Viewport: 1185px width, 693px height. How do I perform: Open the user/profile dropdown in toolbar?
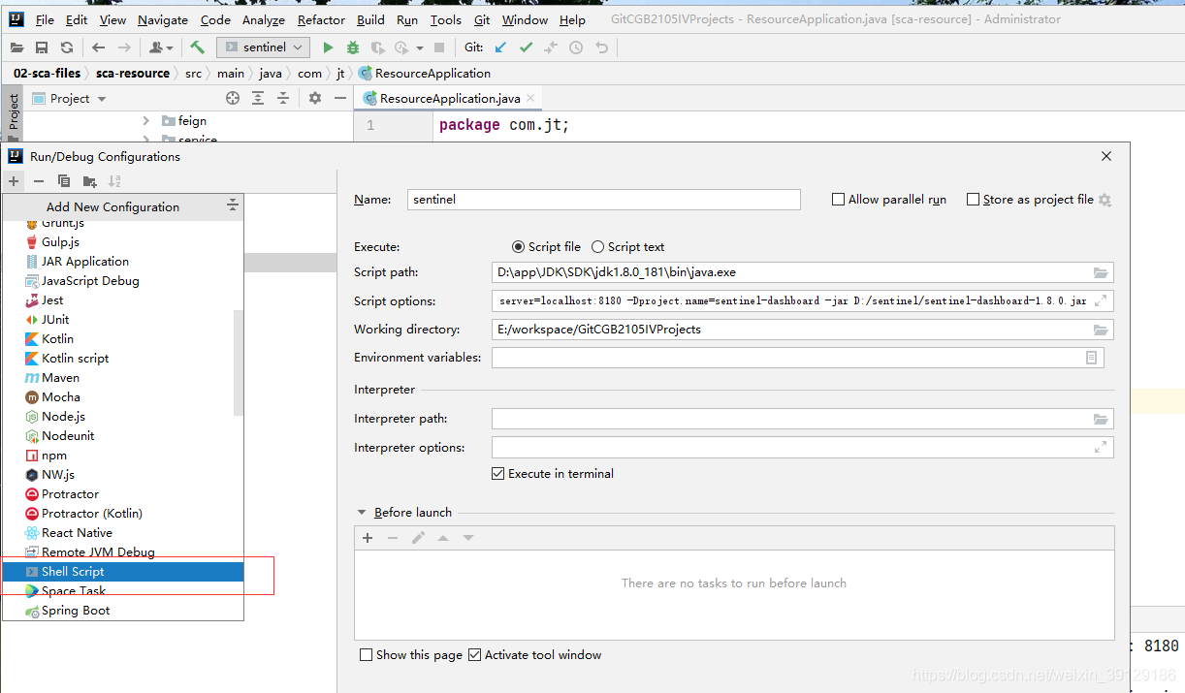point(160,47)
